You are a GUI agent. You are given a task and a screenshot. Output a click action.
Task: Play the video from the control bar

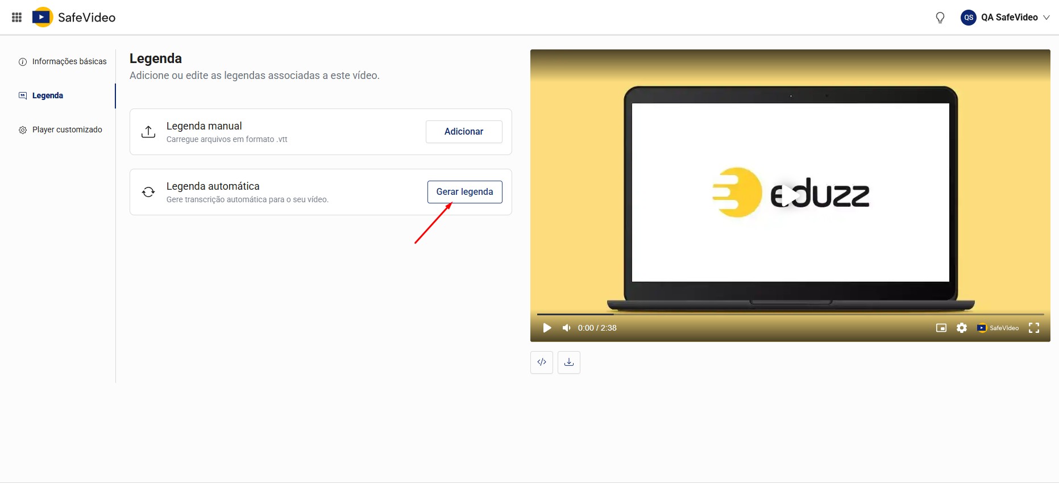point(547,328)
